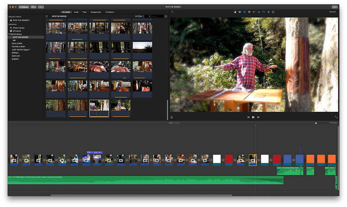
Task: Toggle the libraries sidebar visibility
Action: point(47,16)
